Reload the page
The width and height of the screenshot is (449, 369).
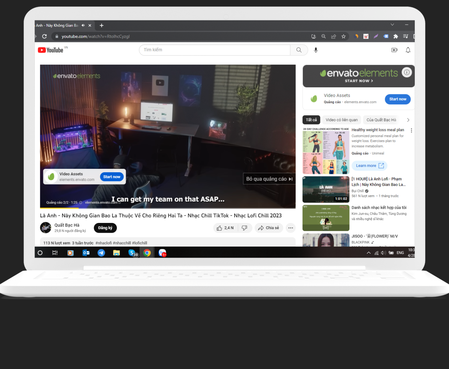point(44,36)
